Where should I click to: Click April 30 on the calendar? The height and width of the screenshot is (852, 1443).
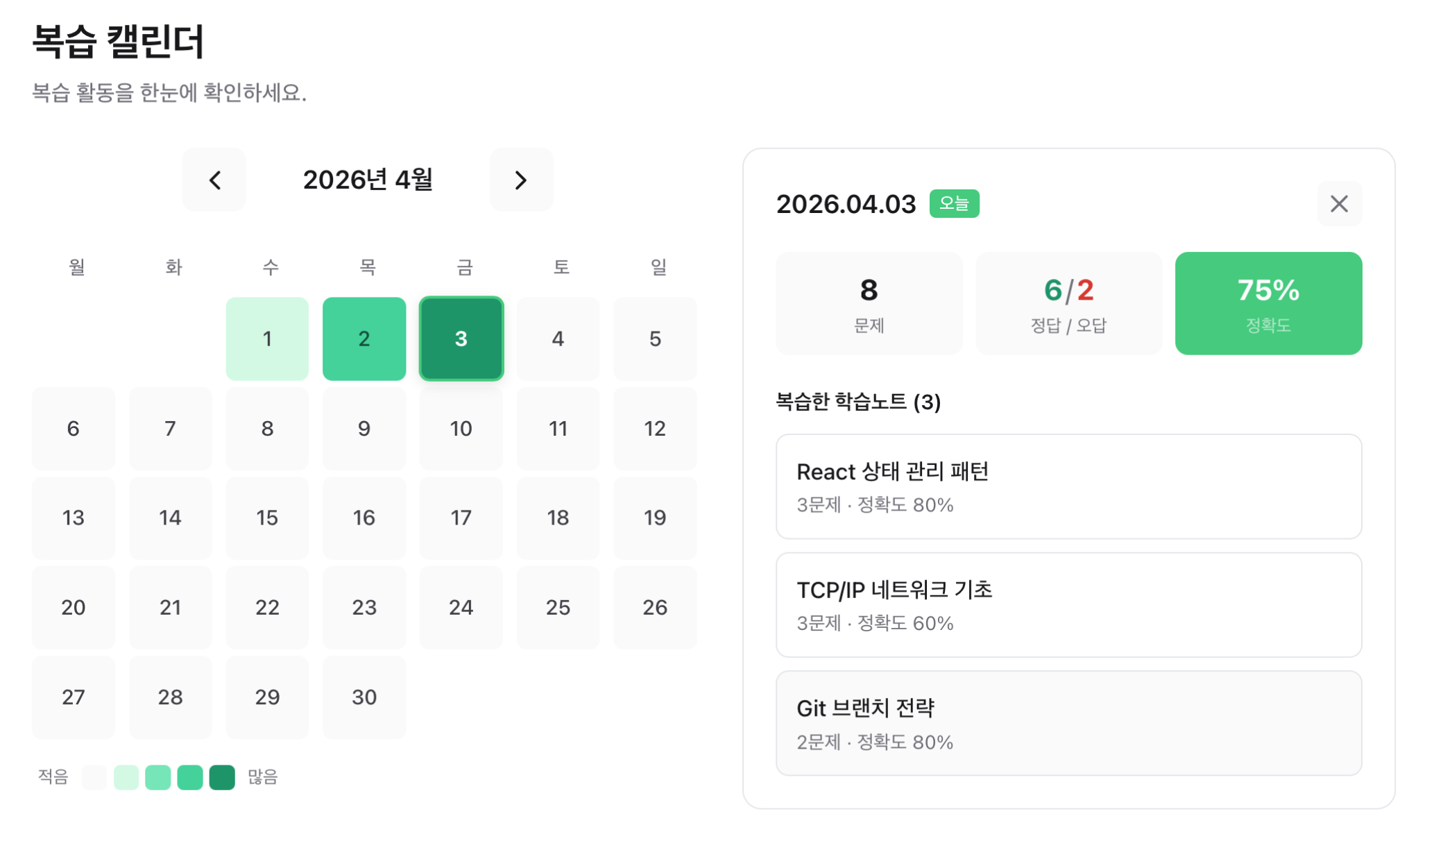tap(364, 698)
